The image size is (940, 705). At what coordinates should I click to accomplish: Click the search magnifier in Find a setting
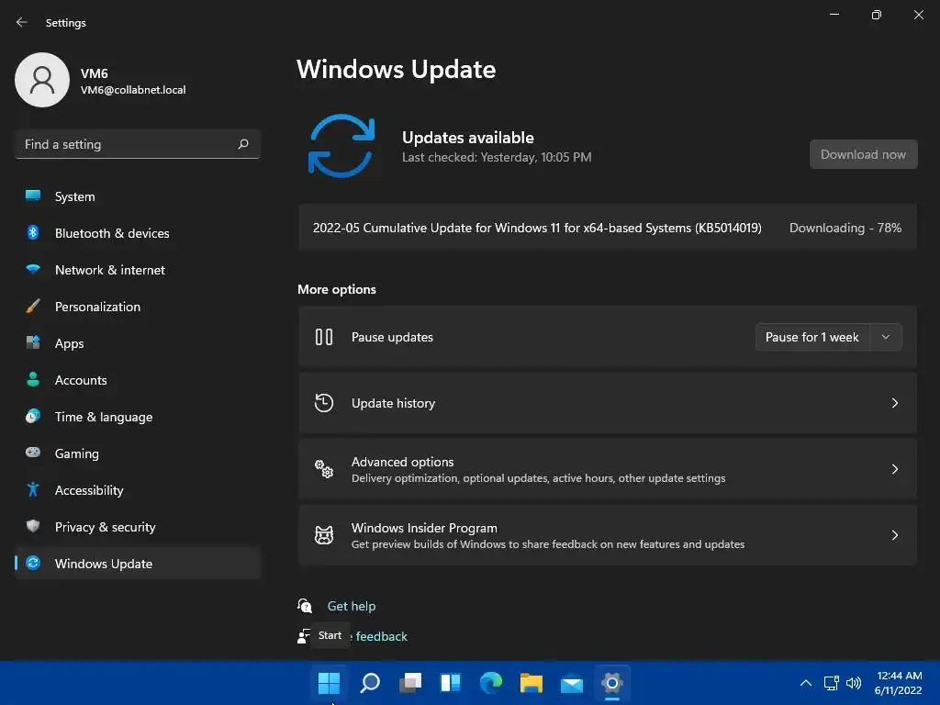click(x=242, y=144)
